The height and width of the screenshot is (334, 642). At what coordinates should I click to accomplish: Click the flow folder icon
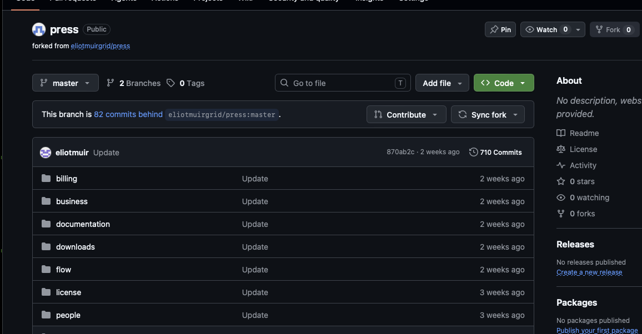pos(46,270)
